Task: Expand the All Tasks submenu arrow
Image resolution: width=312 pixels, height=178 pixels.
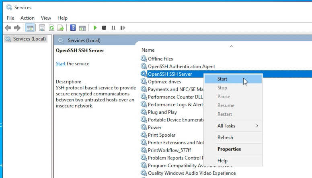Action: [x=257, y=126]
